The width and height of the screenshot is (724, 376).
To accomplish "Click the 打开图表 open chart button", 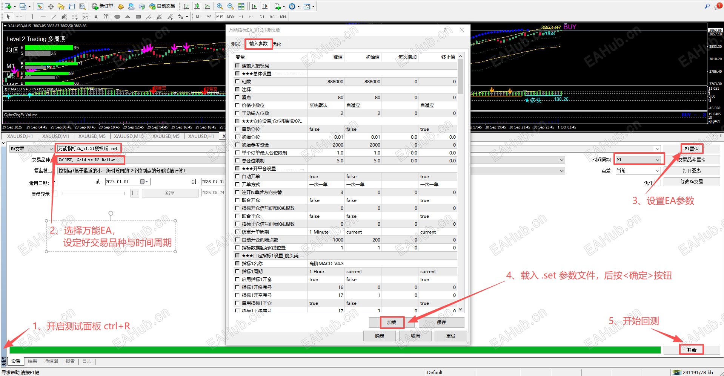I will coord(692,171).
